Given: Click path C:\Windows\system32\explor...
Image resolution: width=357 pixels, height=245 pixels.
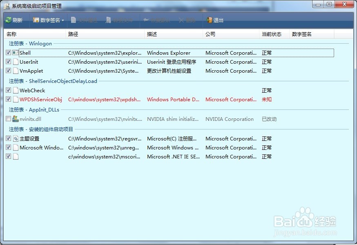Looking at the screenshot, I should point(105,53).
